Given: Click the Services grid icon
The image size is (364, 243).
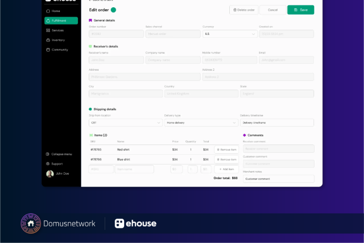Looking at the screenshot, I should [48, 31].
